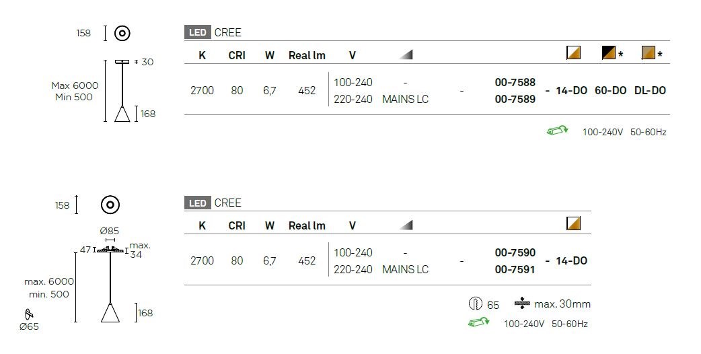
Task: Select product code 00-7591
Action: (x=515, y=269)
